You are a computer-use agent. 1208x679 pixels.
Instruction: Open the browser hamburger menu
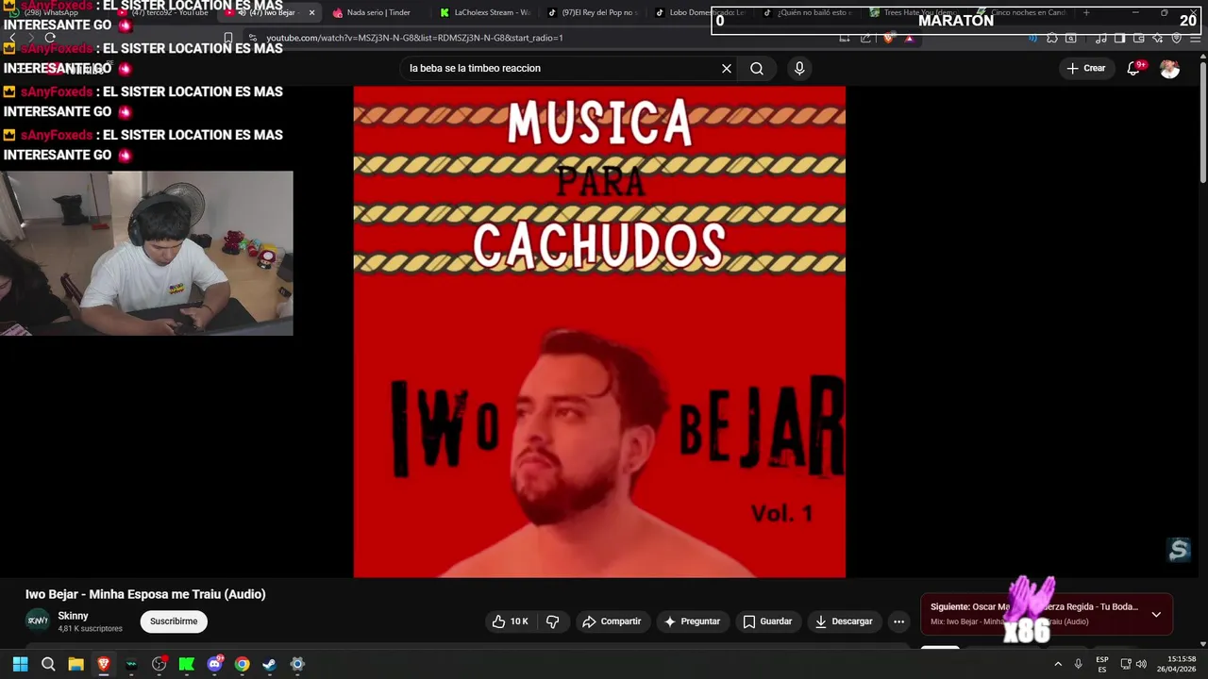[x=1195, y=38]
